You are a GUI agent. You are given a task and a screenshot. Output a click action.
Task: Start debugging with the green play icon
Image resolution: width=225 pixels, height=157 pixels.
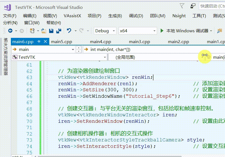162,31
